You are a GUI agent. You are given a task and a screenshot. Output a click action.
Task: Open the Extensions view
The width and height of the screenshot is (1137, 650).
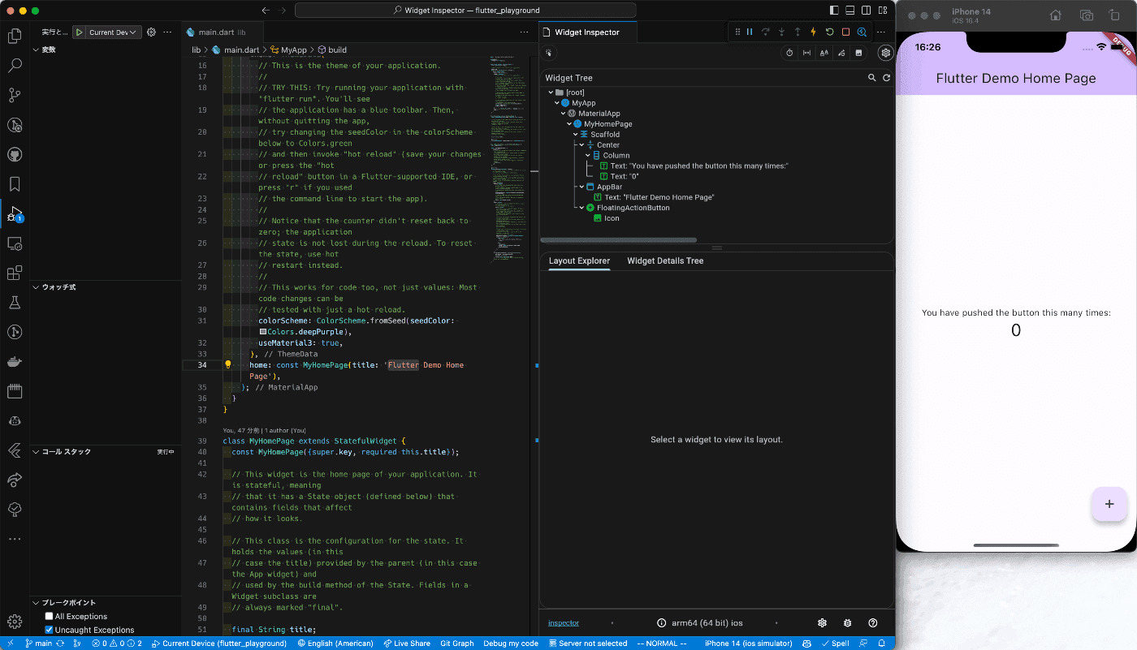pos(14,273)
